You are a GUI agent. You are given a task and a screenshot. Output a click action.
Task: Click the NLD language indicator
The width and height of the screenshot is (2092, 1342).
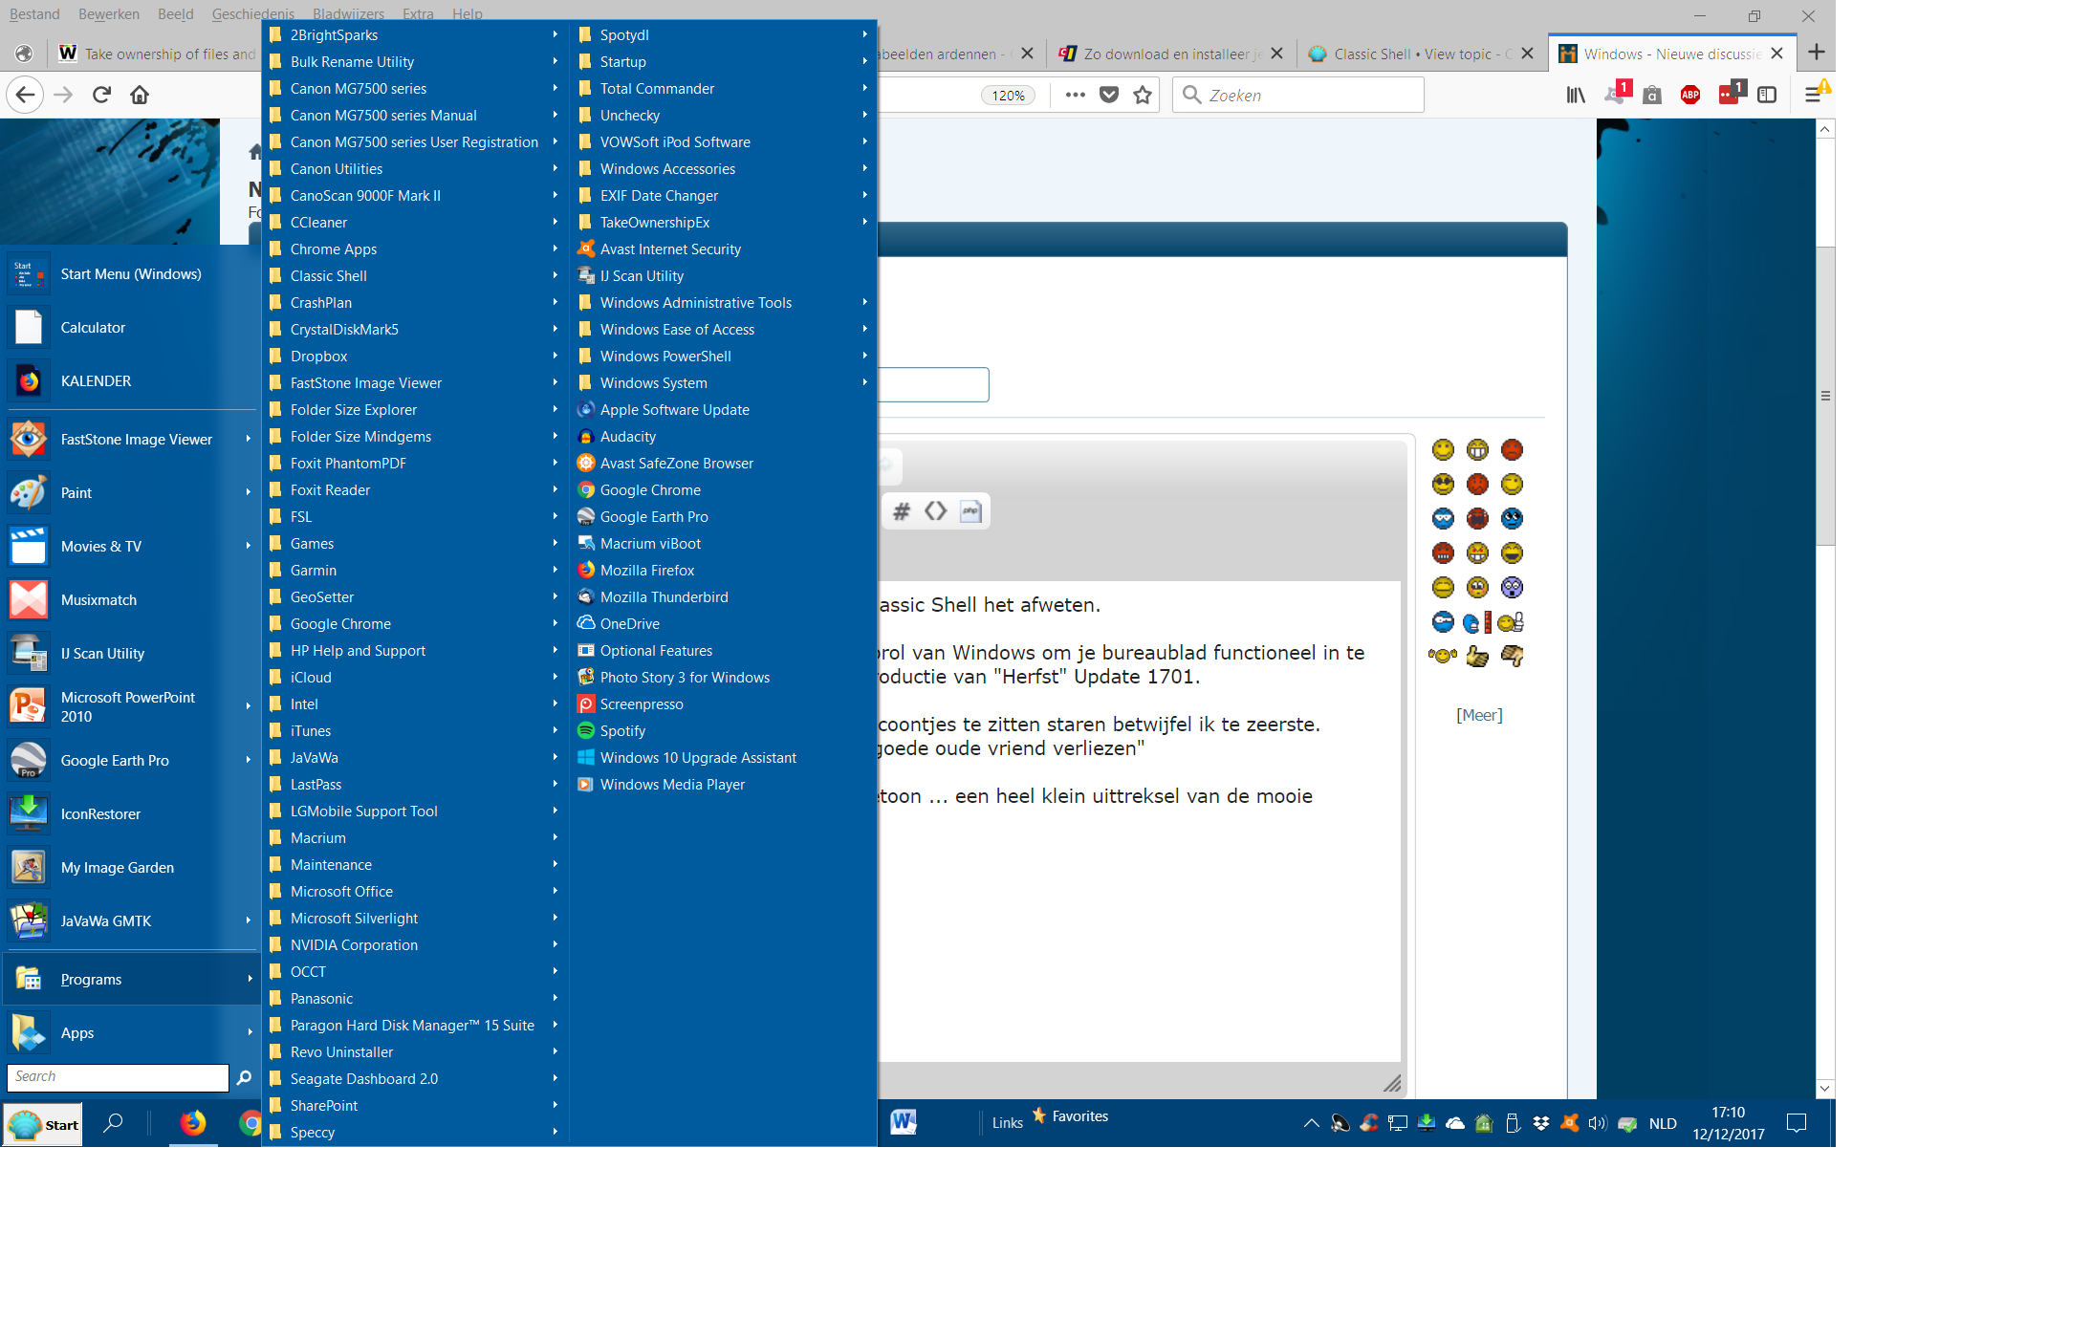tap(1663, 1123)
